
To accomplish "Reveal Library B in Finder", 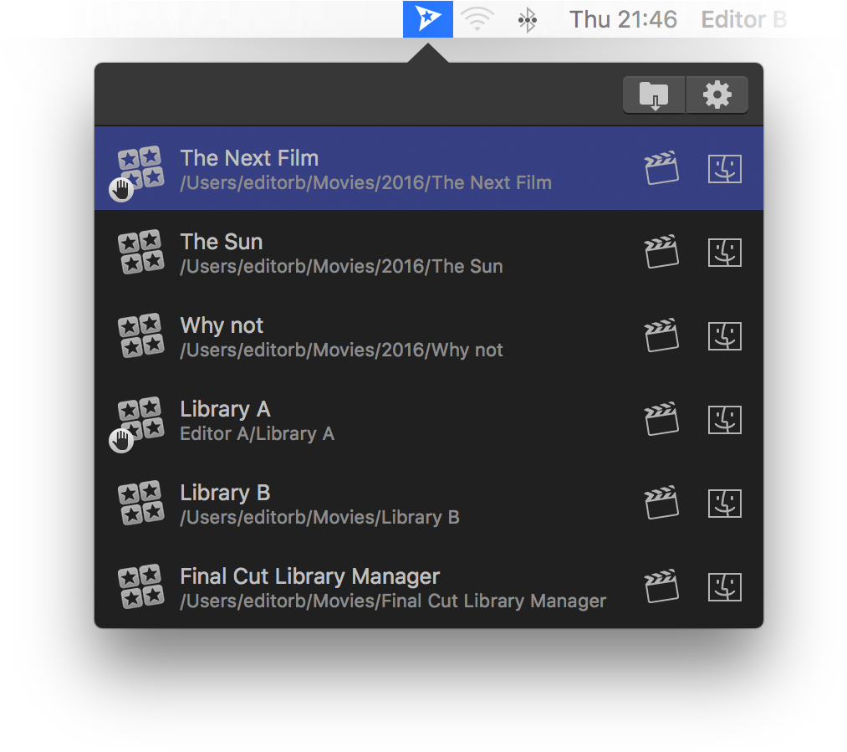I will tap(724, 503).
